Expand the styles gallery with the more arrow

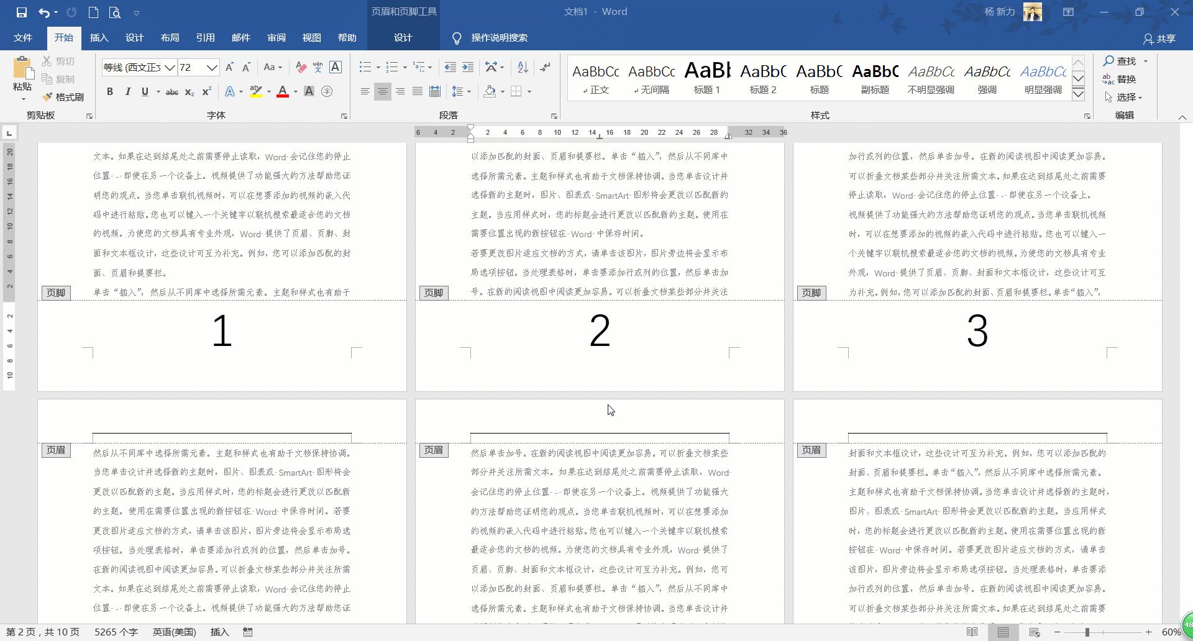pos(1078,94)
